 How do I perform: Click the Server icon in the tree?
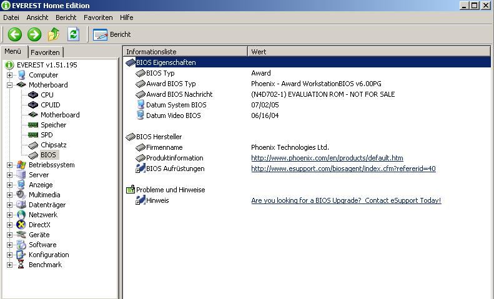point(21,175)
